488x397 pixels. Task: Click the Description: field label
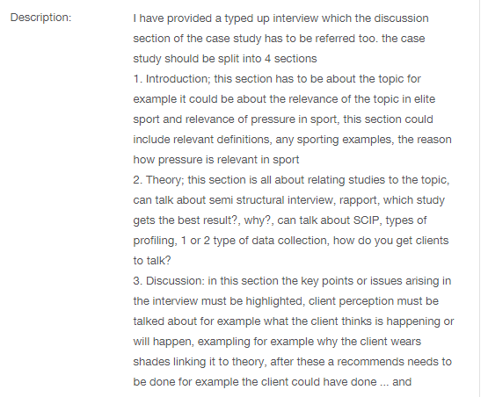(x=40, y=18)
